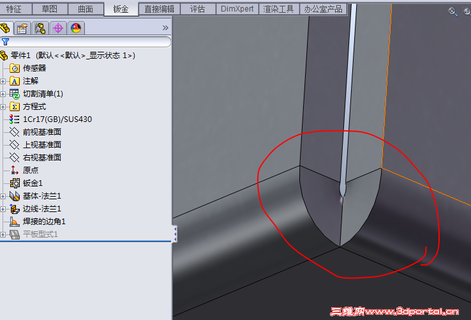Select the 切割清单(1) tree item
Viewport: 471px width, 320px height.
43,94
